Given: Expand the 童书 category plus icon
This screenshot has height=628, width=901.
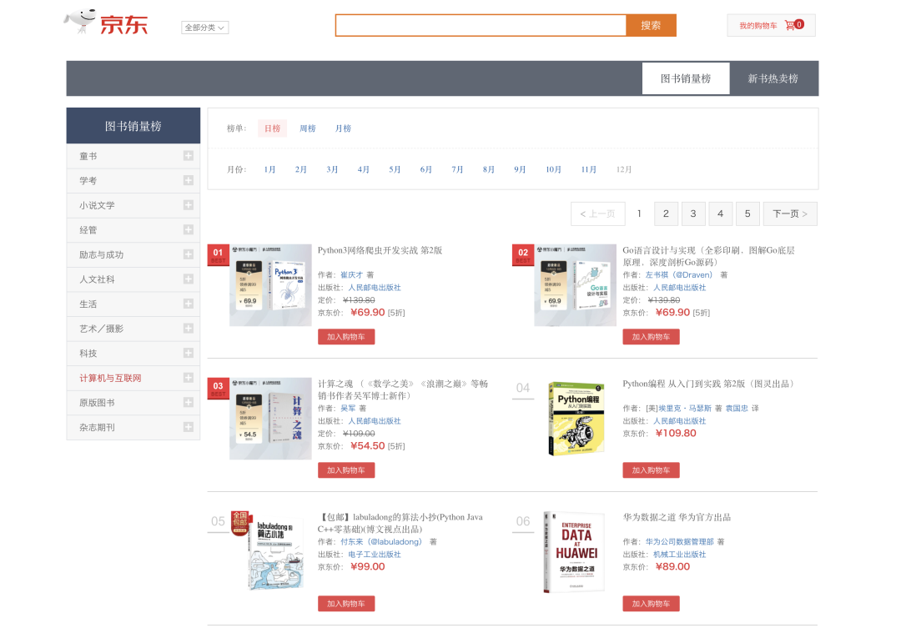Looking at the screenshot, I should pos(188,156).
